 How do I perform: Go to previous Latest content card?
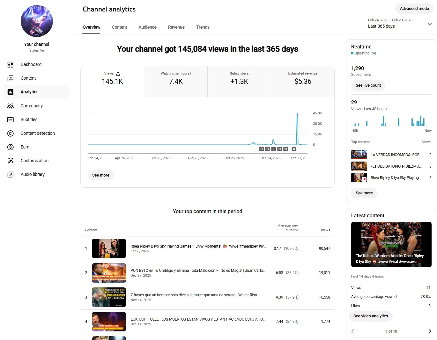[353, 331]
